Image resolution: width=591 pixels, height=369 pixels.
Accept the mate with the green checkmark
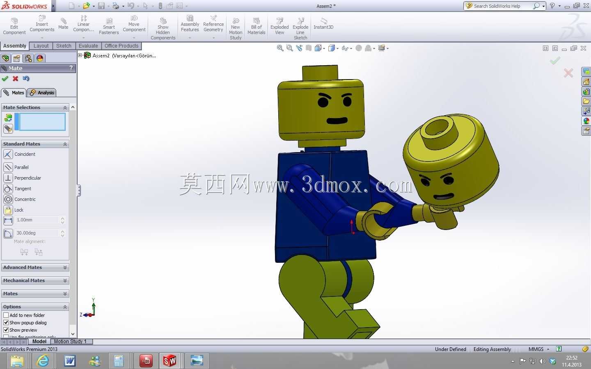[x=5, y=79]
